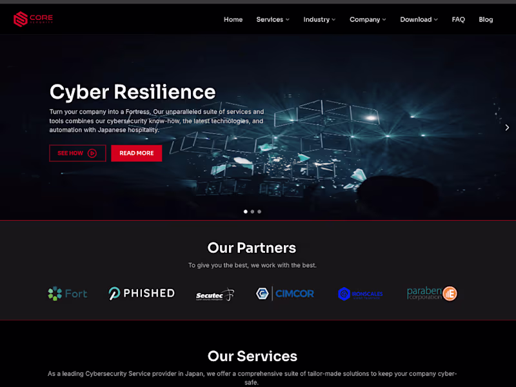516x387 pixels.
Task: Jump to the third carousel slide dot
Action: click(x=259, y=212)
